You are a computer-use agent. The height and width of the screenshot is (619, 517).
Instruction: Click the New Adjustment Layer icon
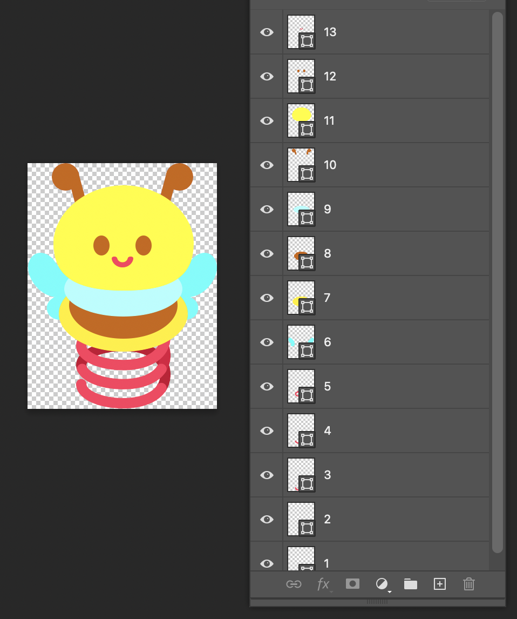point(382,584)
